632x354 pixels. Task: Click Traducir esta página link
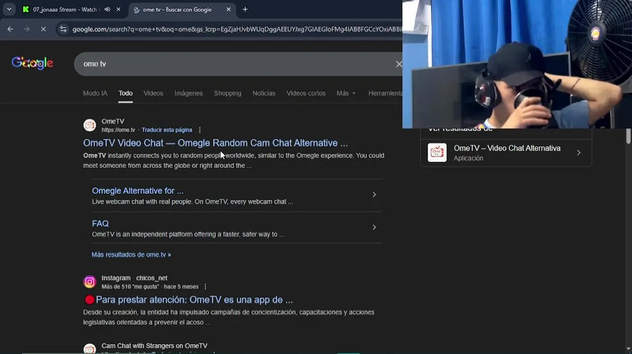pyautogui.click(x=167, y=130)
